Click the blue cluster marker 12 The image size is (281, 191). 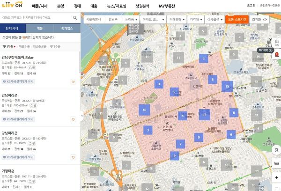click(x=205, y=115)
